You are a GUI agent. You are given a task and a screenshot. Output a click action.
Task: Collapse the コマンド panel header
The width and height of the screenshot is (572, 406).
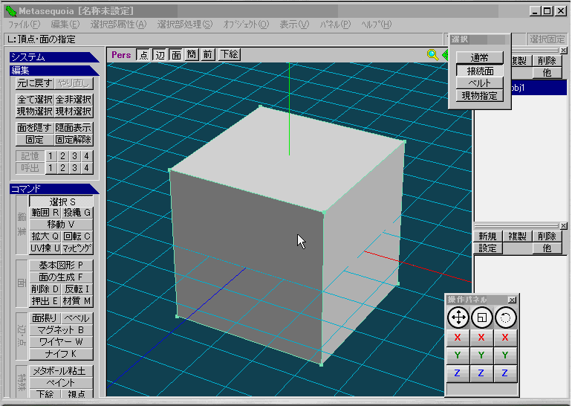(x=54, y=189)
